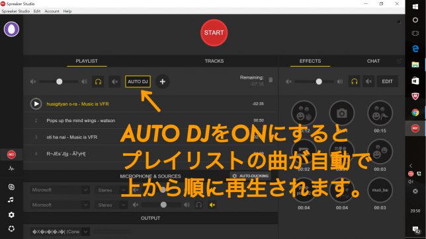This screenshot has height=239, width=426.
Task: Open Microsoft Edge from the taskbar
Action: tap(415, 49)
